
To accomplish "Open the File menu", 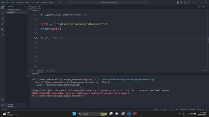I will (7, 3).
